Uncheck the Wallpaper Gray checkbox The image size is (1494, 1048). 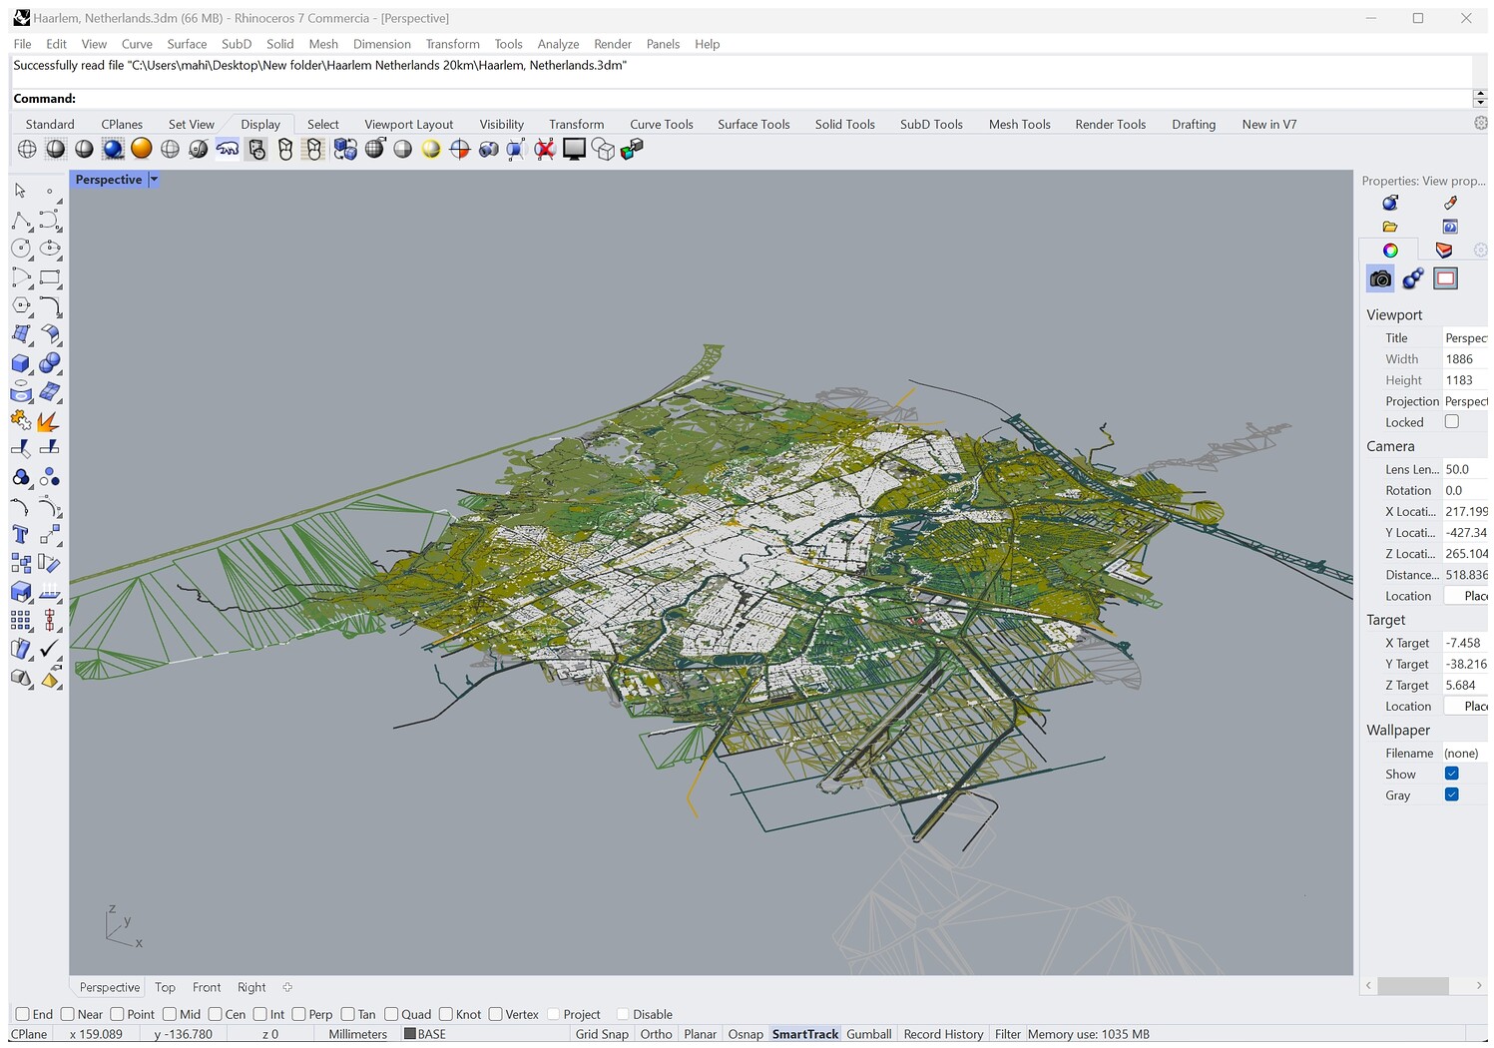[x=1451, y=795]
